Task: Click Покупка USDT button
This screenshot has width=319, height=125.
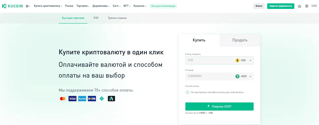Action: 220,106
